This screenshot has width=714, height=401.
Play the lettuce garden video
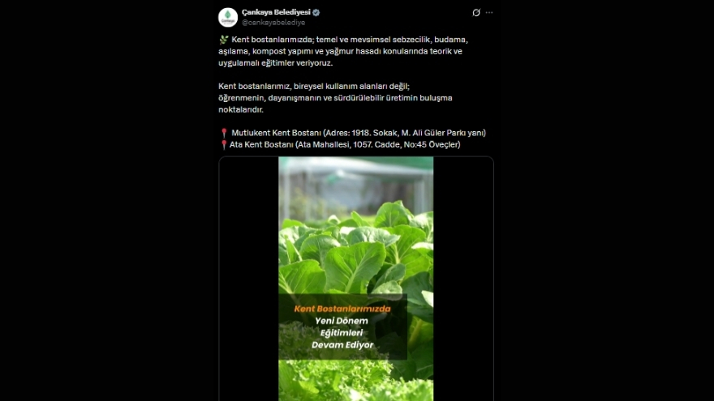[x=356, y=279]
